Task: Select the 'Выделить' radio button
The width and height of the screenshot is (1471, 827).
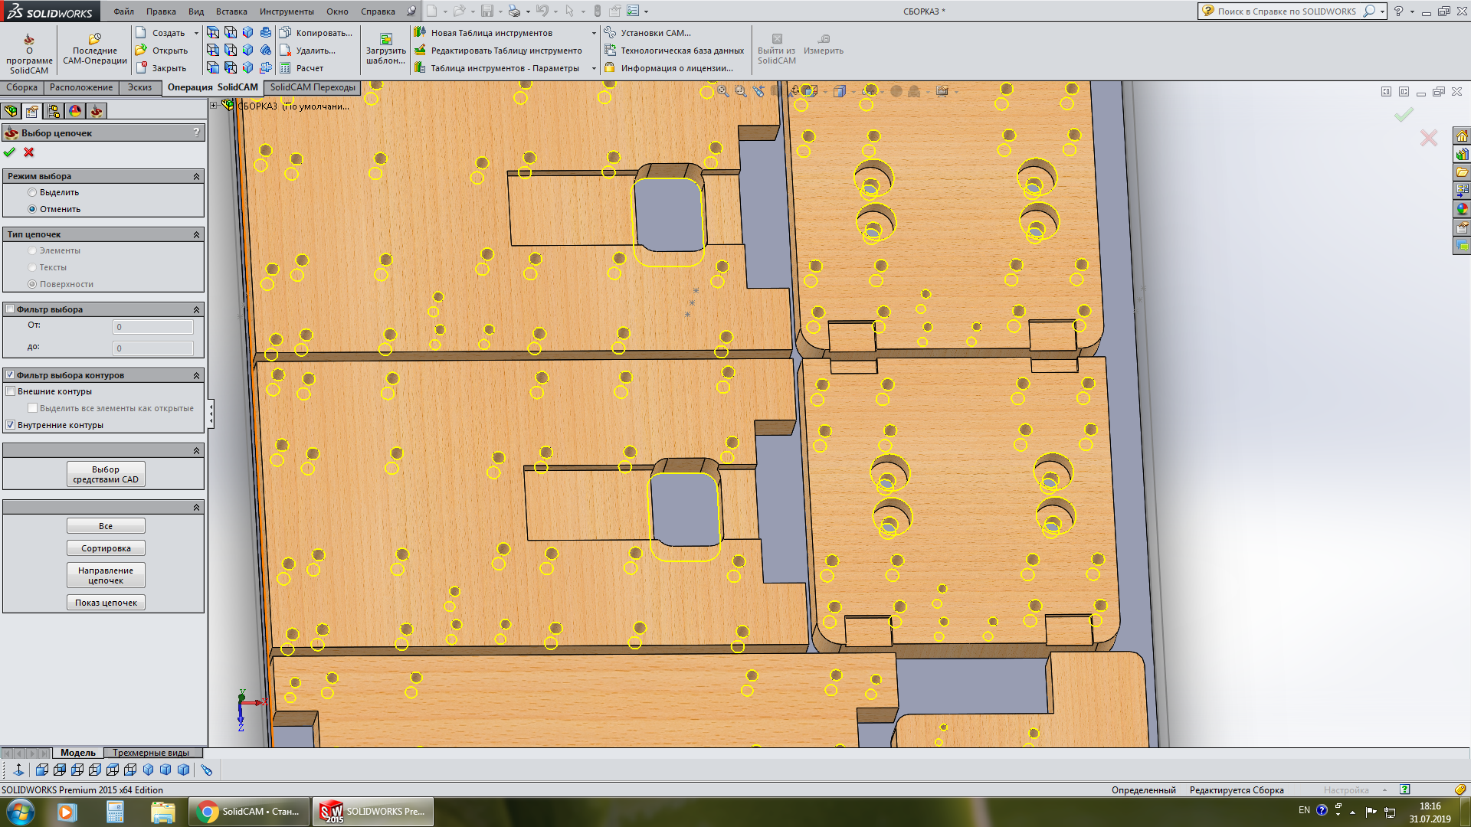Action: (32, 192)
